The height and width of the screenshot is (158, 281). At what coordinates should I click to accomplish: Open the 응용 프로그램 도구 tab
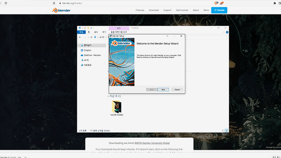[119, 32]
